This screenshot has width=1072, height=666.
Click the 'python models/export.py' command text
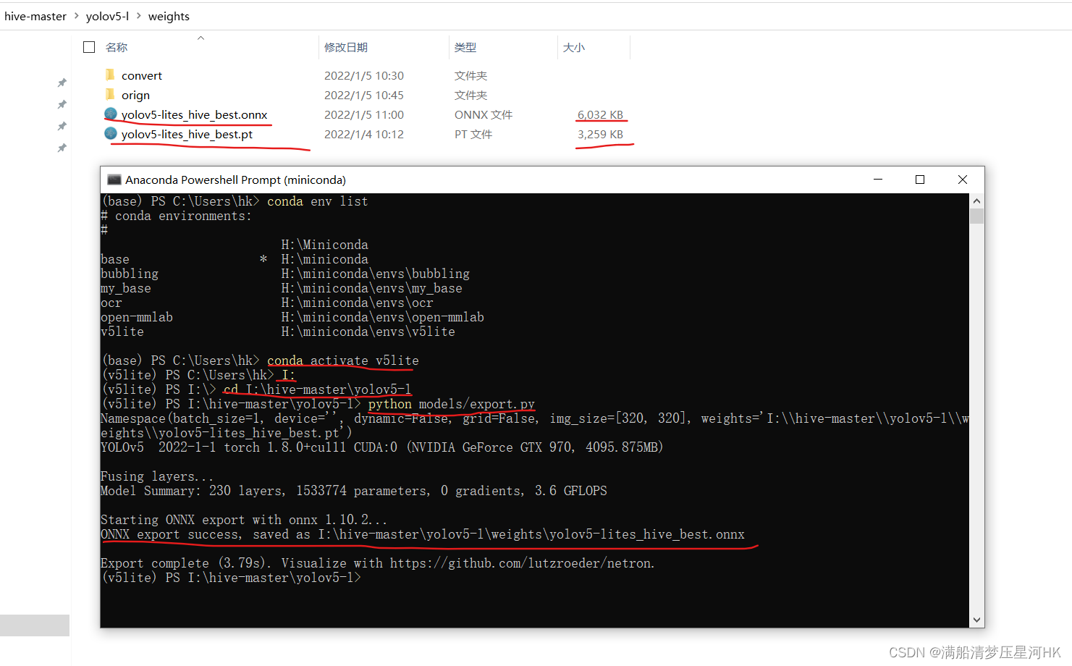[452, 404]
